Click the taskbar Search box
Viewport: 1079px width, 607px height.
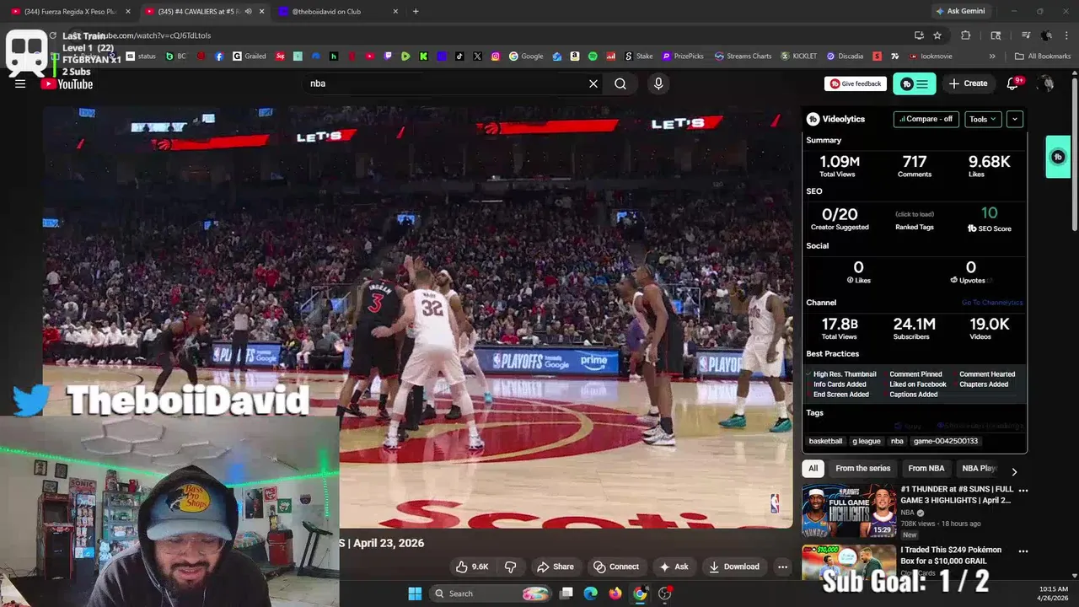click(x=491, y=594)
